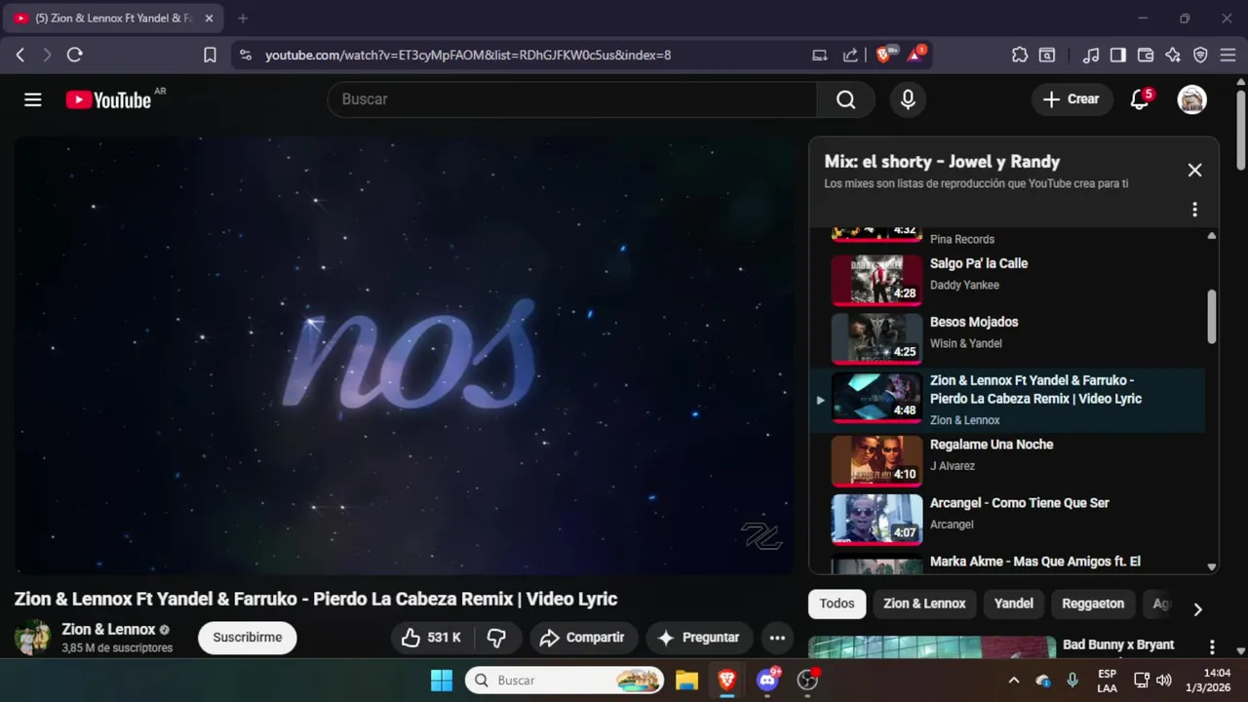Click the page vertical scrollbar thumb
Screen dimensions: 1248x702
click(1241, 129)
